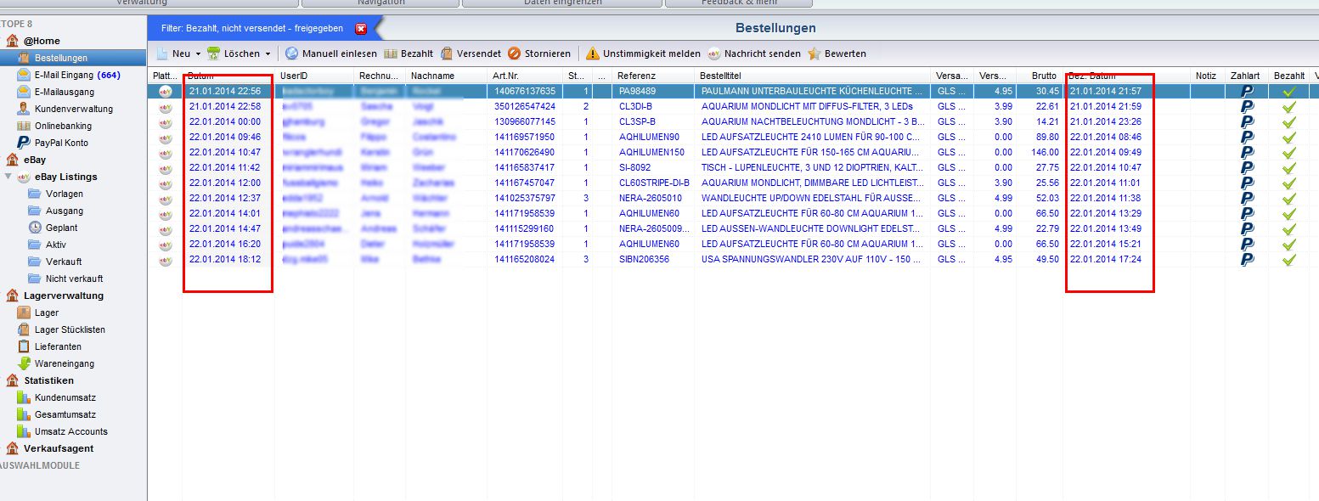Screen dimensions: 1319x501
Task: Open the Neu dropdown arrow
Action: pyautogui.click(x=198, y=53)
